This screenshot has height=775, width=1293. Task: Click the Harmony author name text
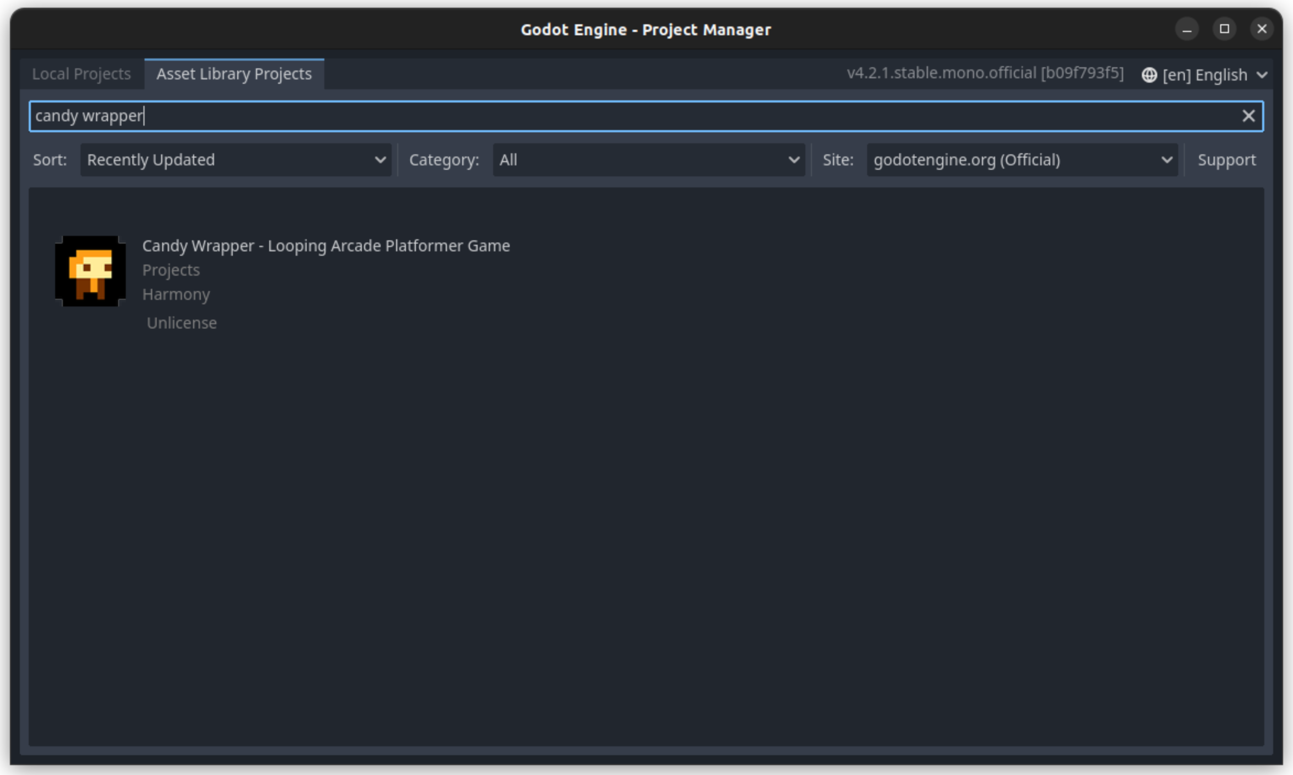(175, 293)
